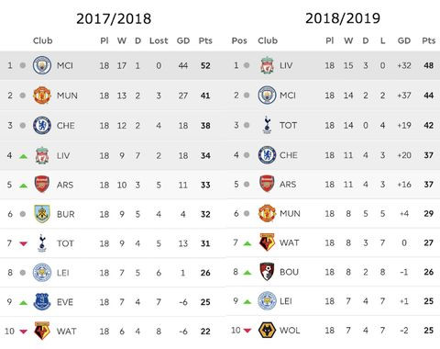The image size is (440, 349).
Task: Click the Pos column header
Action: tap(239, 40)
